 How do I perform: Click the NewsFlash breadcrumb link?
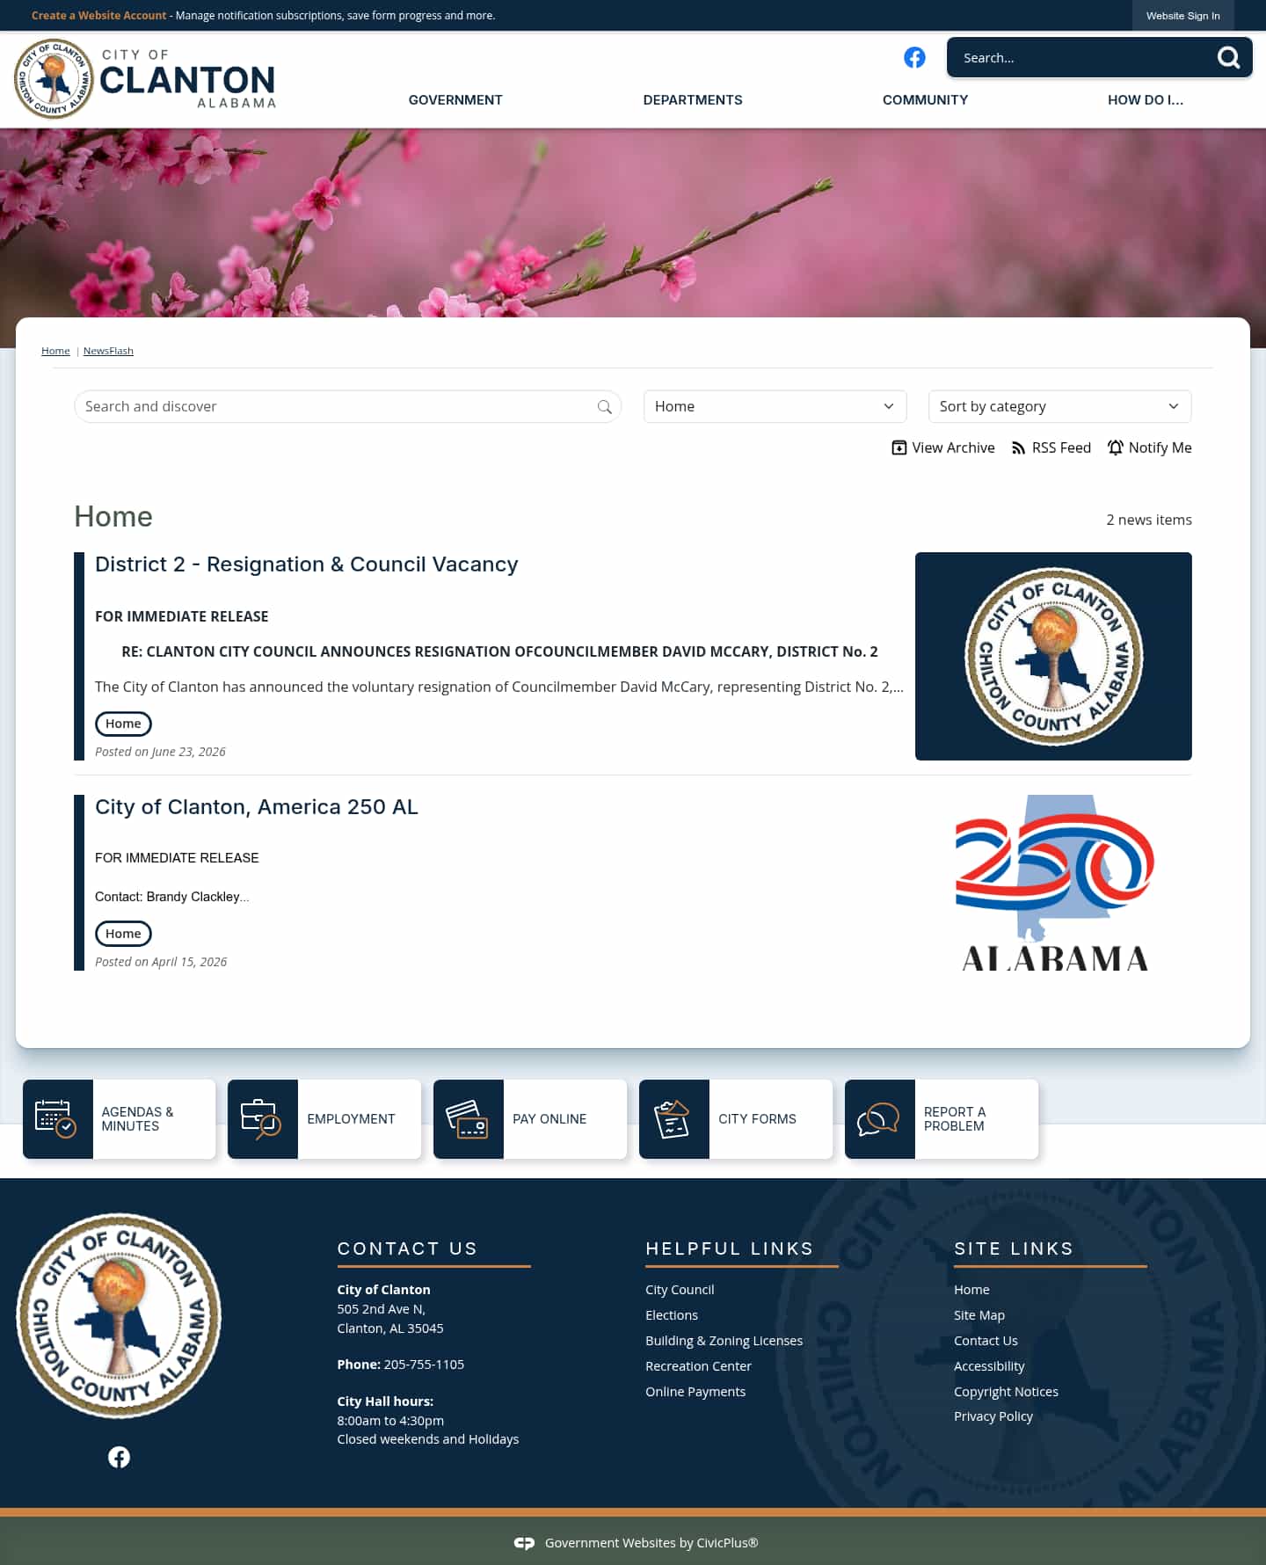click(x=108, y=351)
